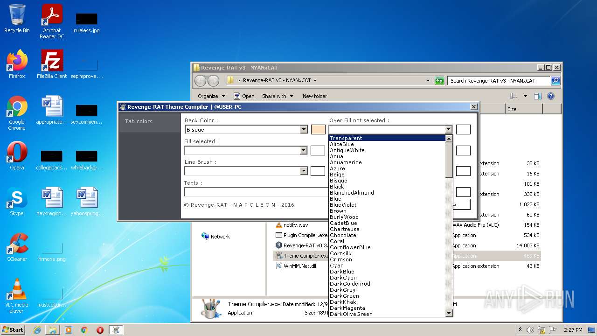The image size is (597, 336).
Task: Click the Action Center flag tray icon
Action: 553,330
